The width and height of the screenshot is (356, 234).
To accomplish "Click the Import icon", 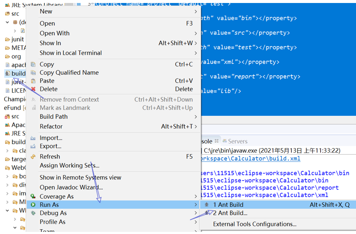I will pyautogui.click(x=33, y=138).
